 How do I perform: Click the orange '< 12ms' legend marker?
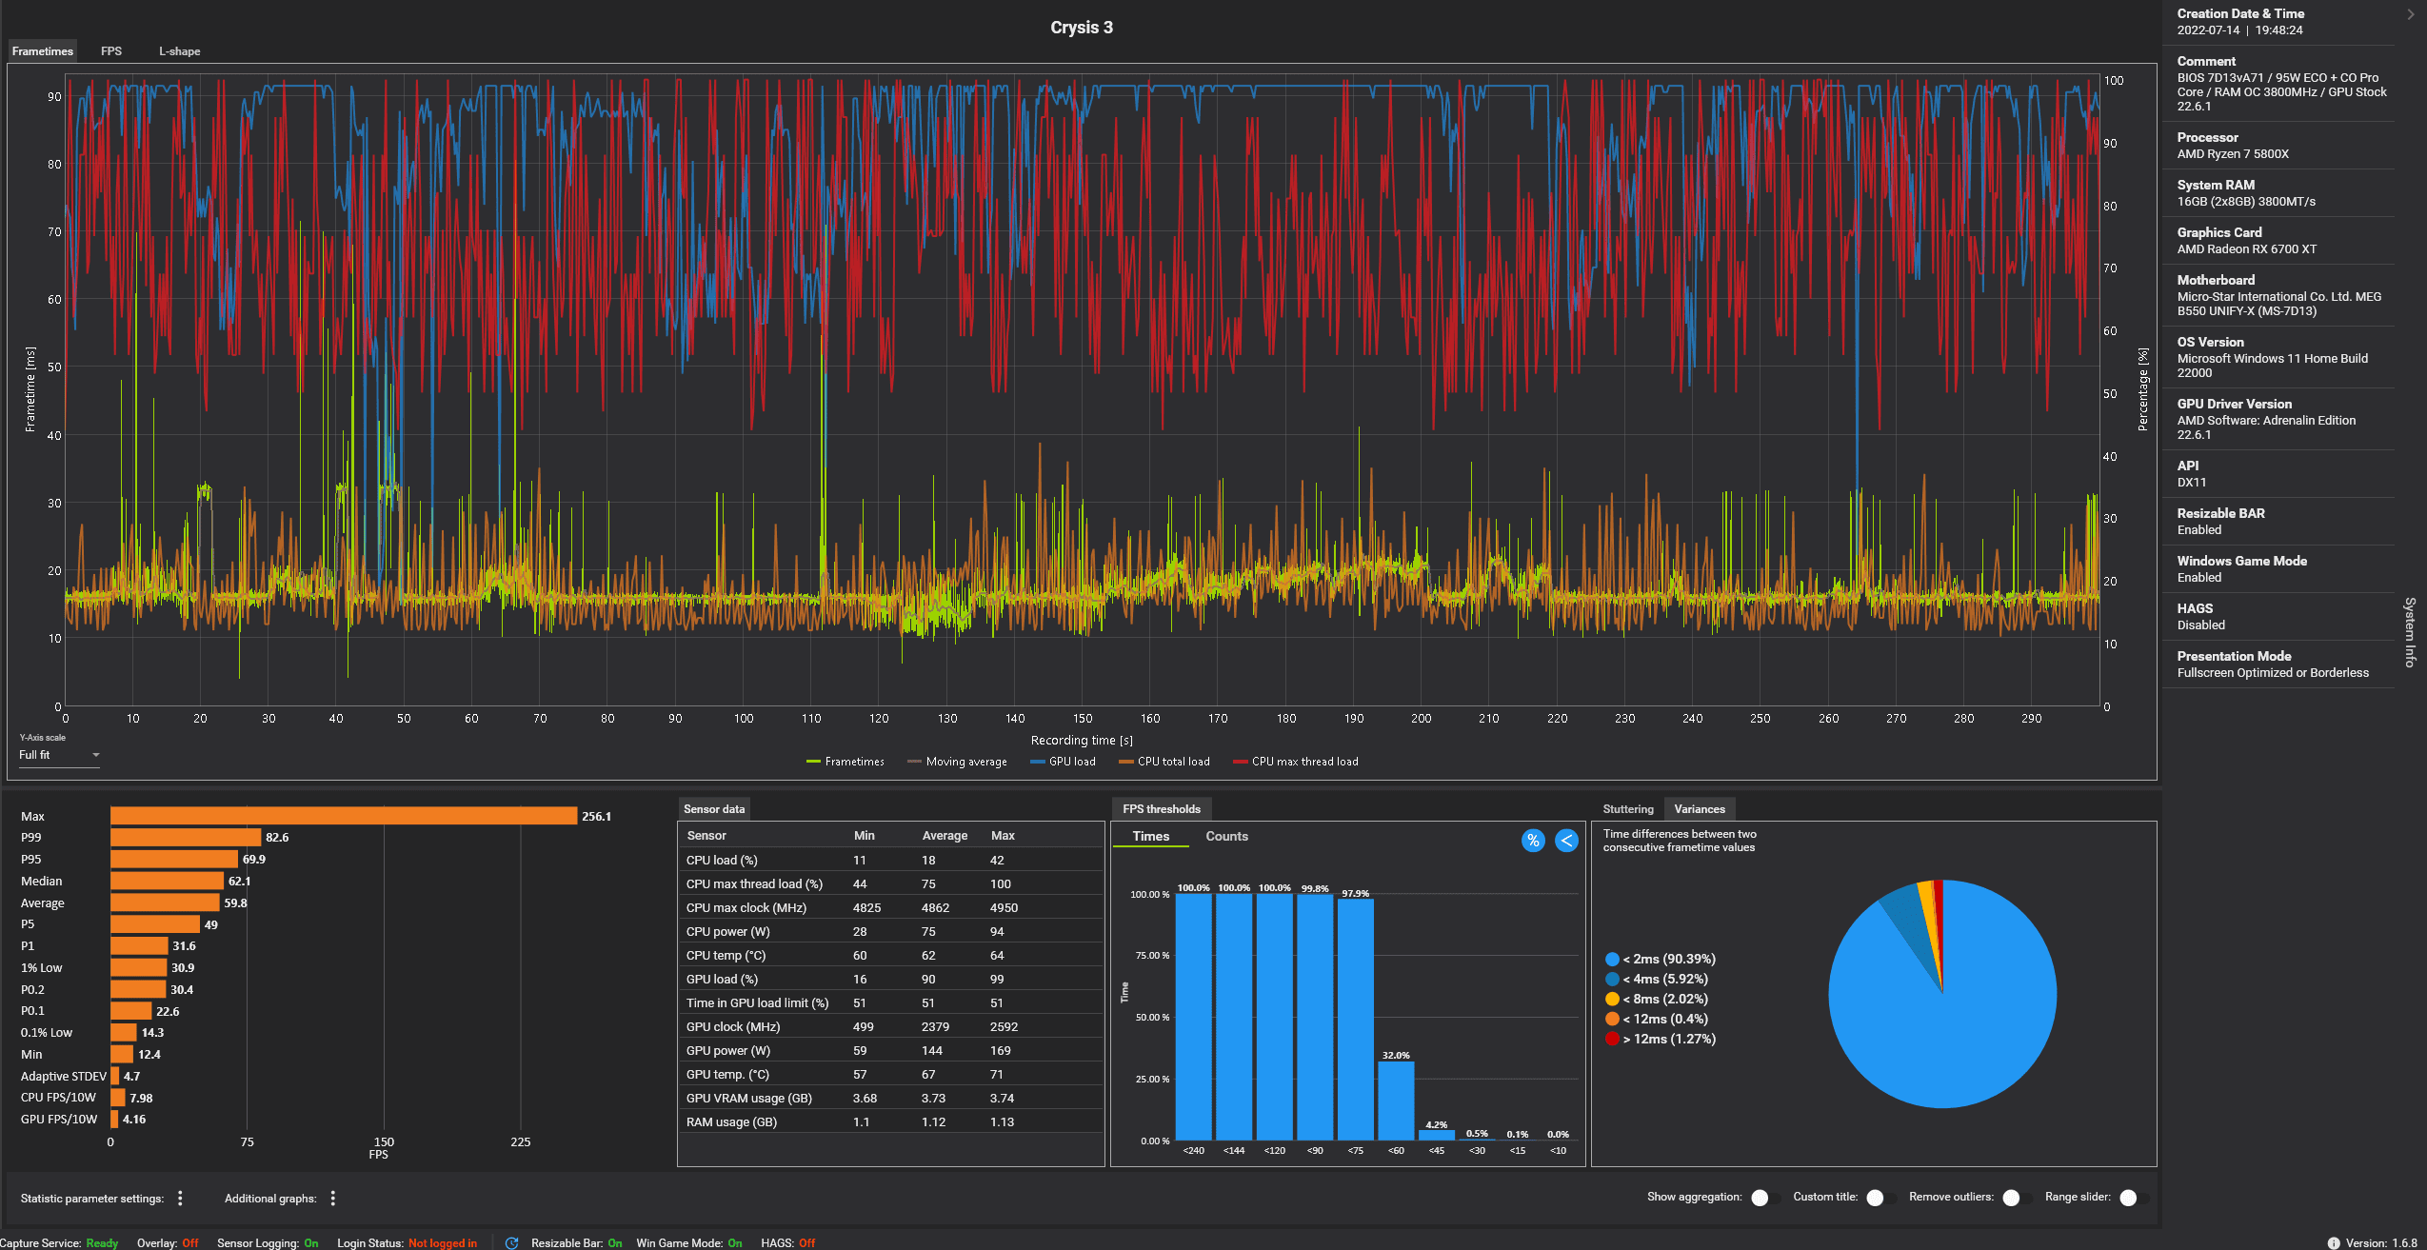(1612, 1019)
